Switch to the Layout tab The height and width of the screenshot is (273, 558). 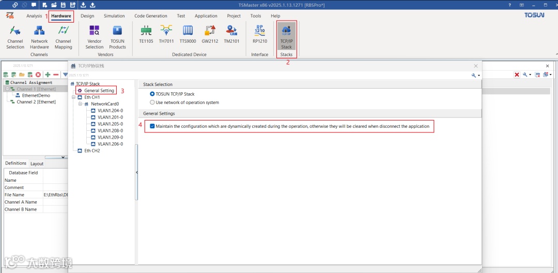click(x=37, y=164)
